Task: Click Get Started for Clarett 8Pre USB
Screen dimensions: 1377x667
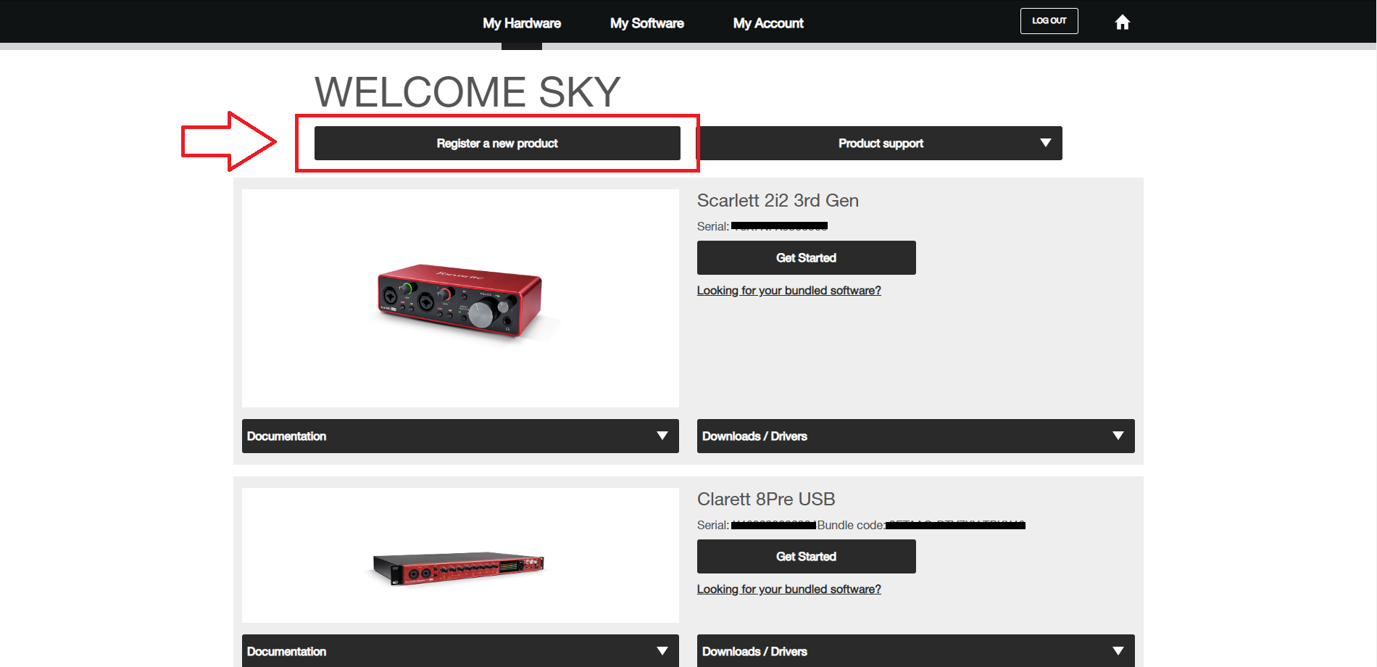Action: (807, 557)
